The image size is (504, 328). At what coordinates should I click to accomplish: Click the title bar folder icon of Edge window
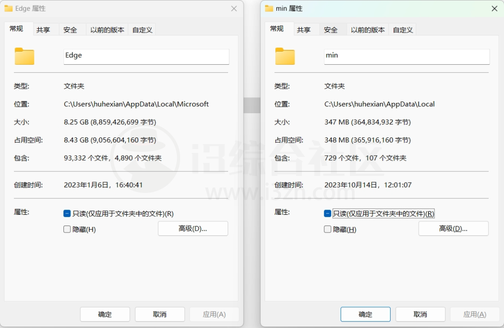8,8
